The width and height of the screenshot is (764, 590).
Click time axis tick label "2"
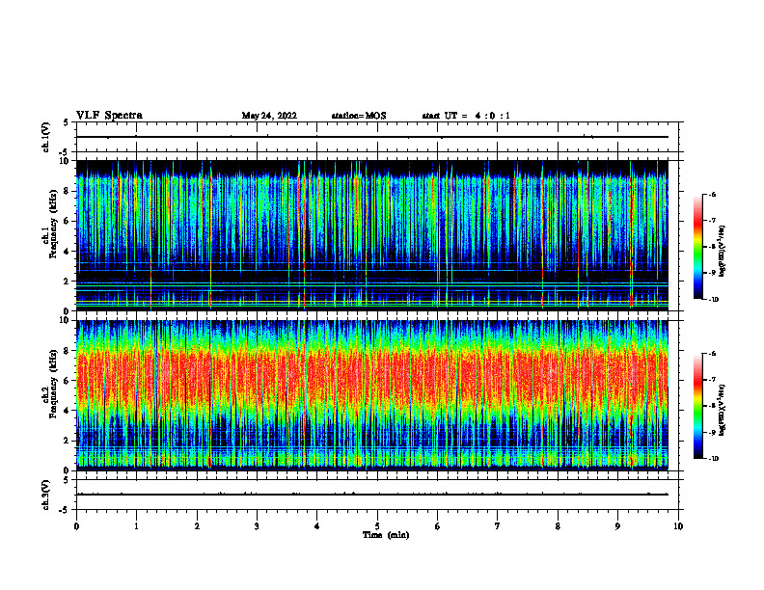click(x=197, y=526)
